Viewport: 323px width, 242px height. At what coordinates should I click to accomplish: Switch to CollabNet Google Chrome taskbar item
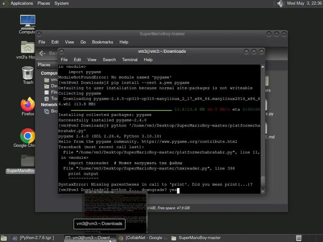pyautogui.click(x=144, y=238)
